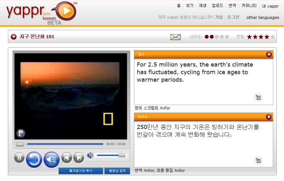This screenshot has height=181, width=284.
Task: Adjust the volume slider handle
Action: 122,155
